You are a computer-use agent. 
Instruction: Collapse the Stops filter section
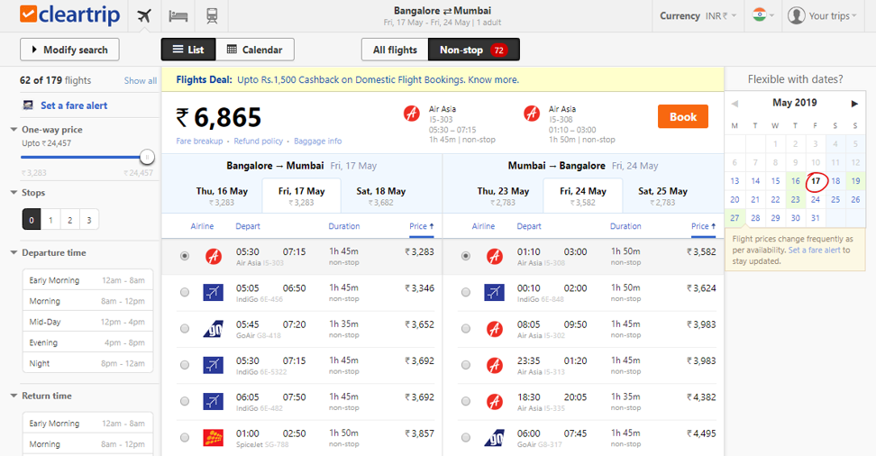14,193
